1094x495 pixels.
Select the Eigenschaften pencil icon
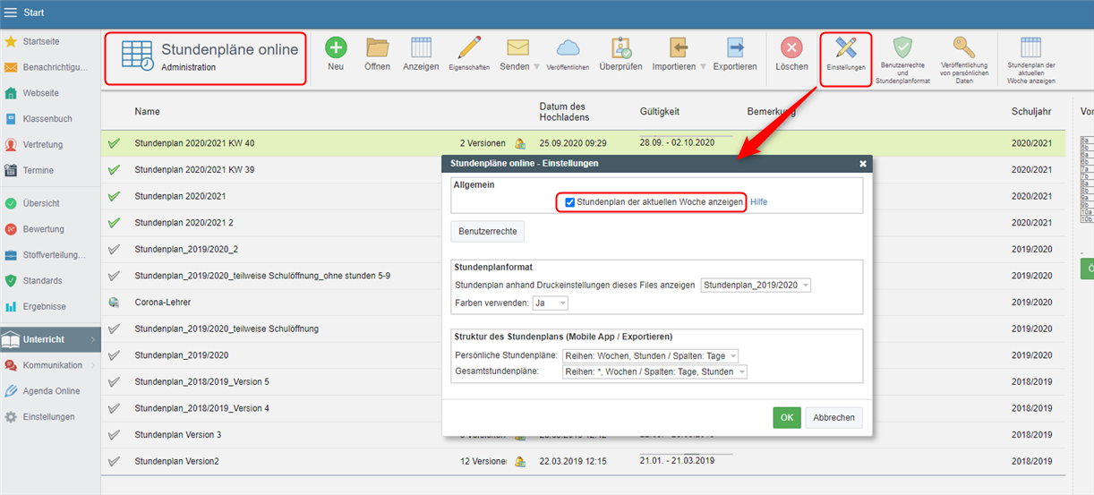[469, 48]
